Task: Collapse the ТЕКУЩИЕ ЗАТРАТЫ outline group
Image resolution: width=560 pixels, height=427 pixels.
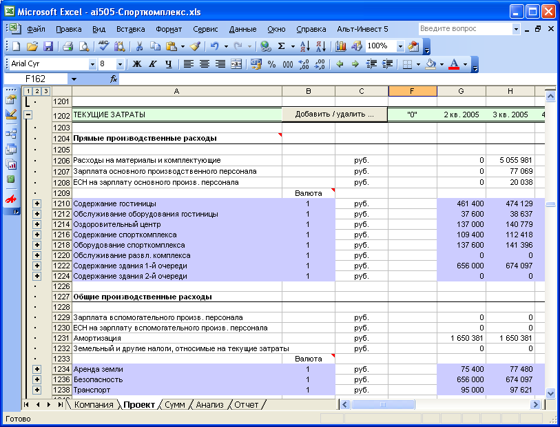Action: 28,115
